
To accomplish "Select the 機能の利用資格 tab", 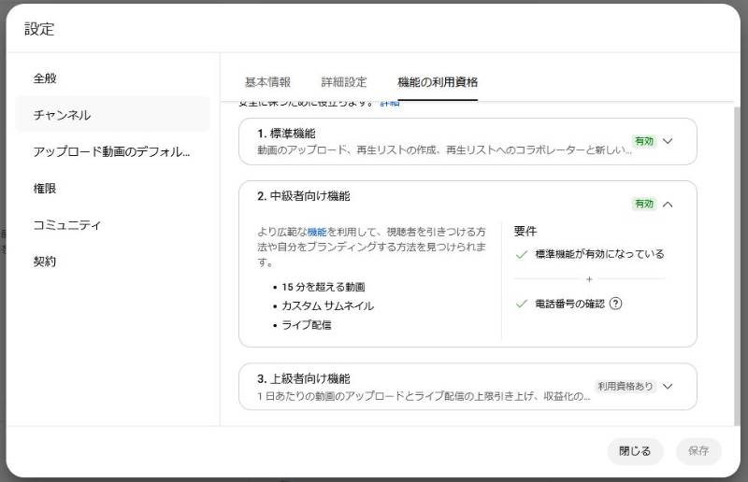I will (438, 82).
